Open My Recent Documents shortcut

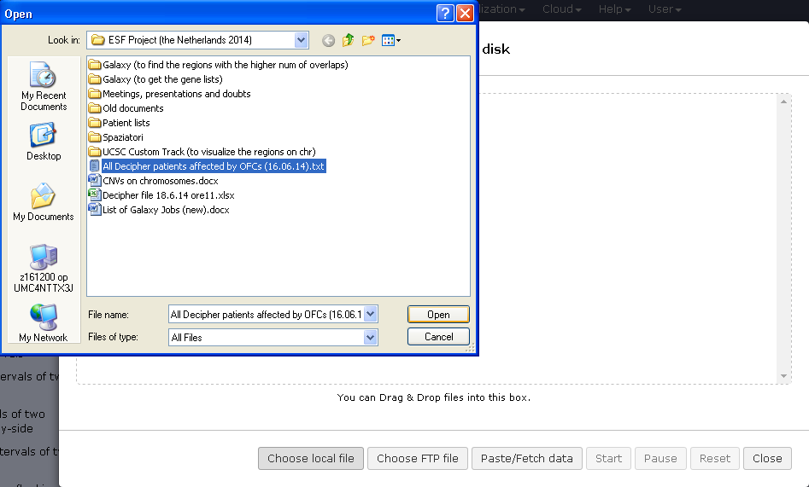(44, 88)
